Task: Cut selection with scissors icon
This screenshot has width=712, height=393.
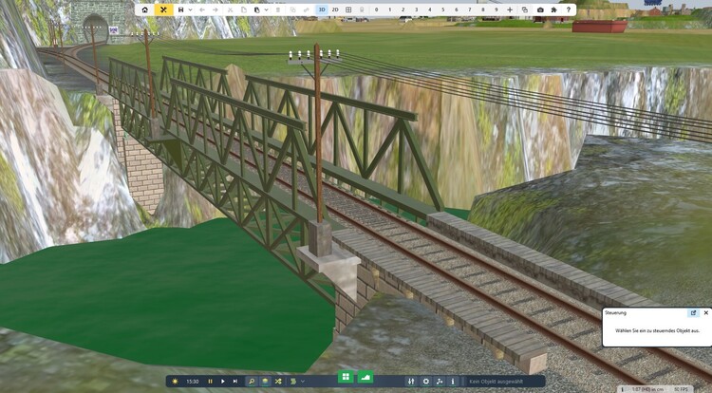Action: (x=231, y=9)
